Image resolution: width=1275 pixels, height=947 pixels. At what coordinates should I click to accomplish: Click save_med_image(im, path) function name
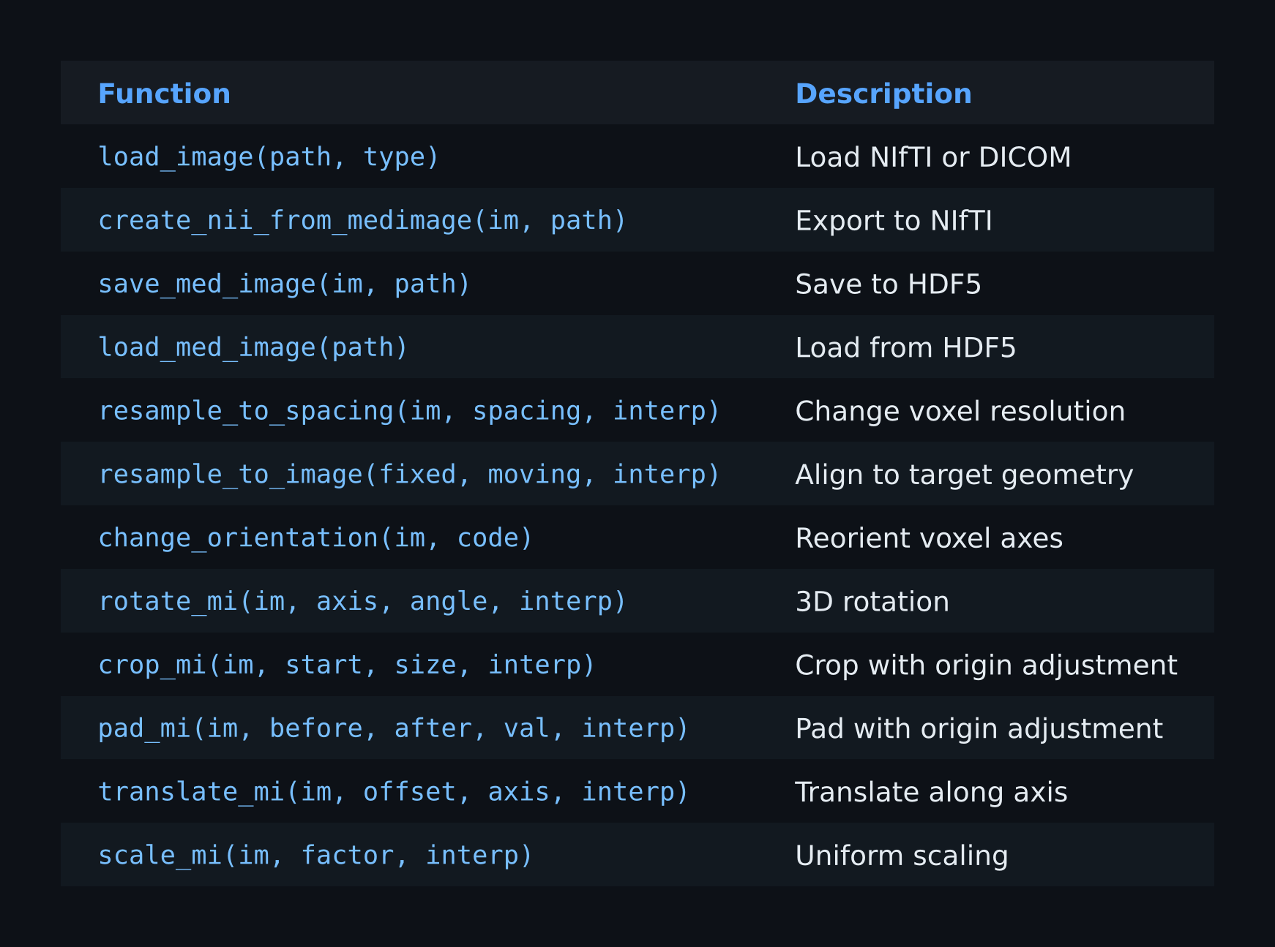tap(283, 284)
